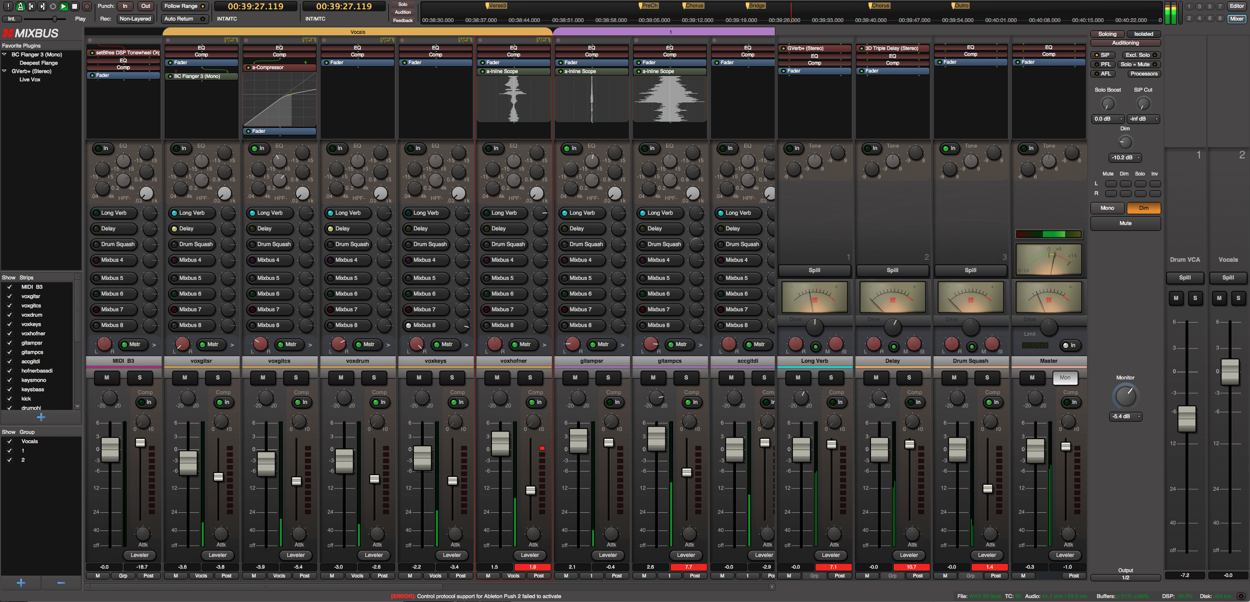Jump to session end transport icon

pos(42,6)
